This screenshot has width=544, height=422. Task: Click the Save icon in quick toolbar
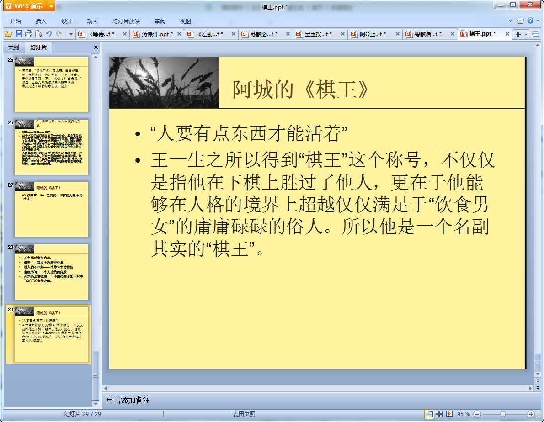pyautogui.click(x=19, y=34)
